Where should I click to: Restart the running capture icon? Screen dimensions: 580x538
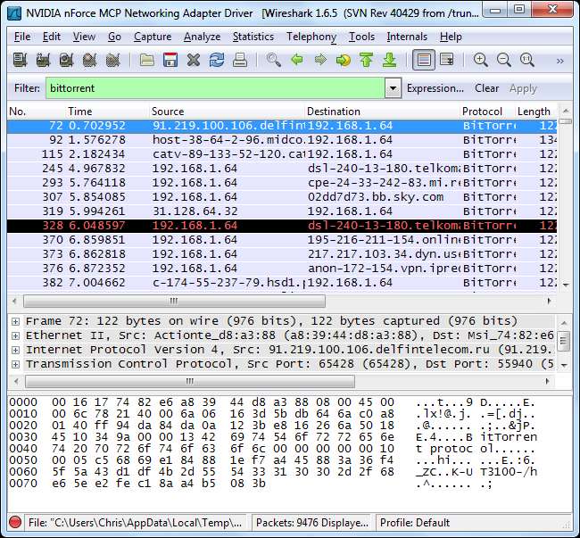tap(113, 60)
